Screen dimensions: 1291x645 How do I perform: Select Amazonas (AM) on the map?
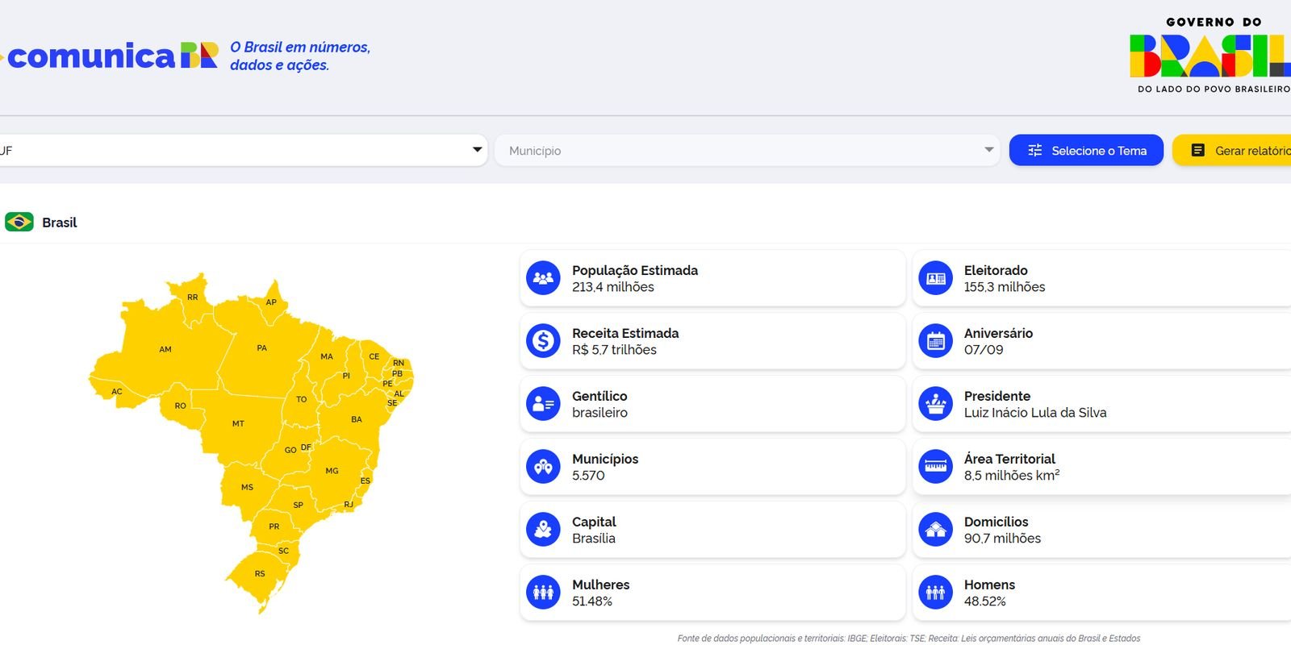(165, 350)
